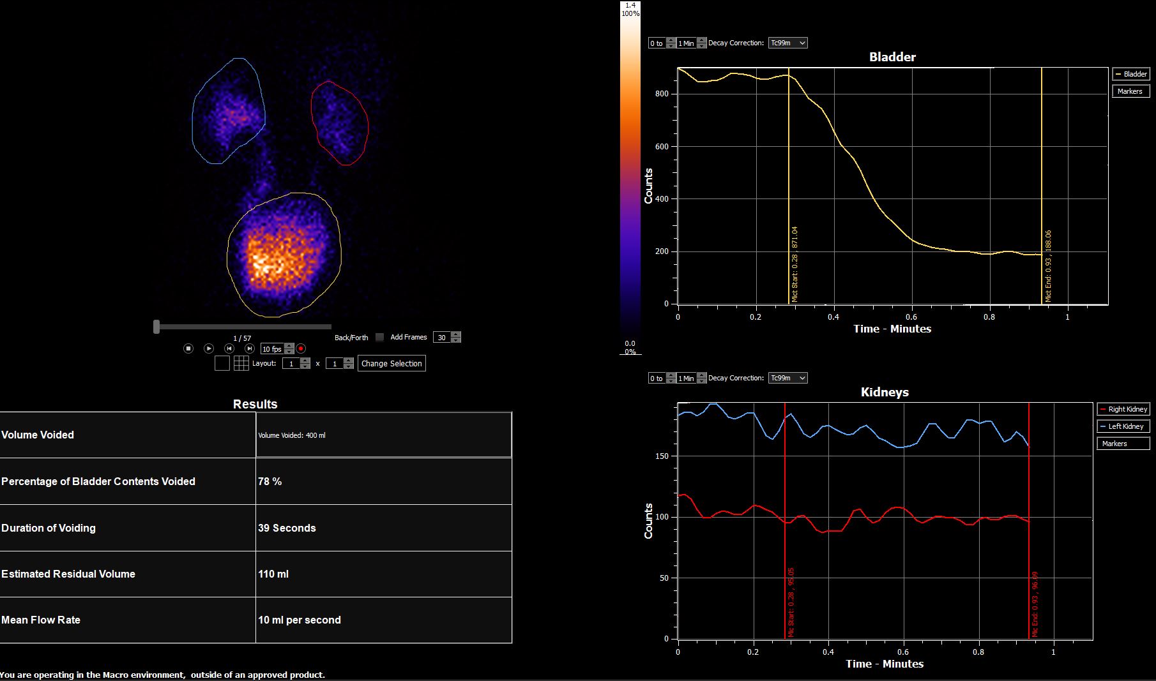The image size is (1156, 681).
Task: Decrease the fps playback speed
Action: pyautogui.click(x=290, y=351)
